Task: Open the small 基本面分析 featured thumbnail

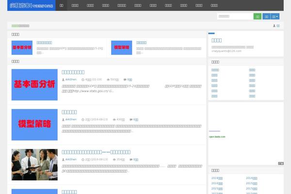Action: point(22,48)
